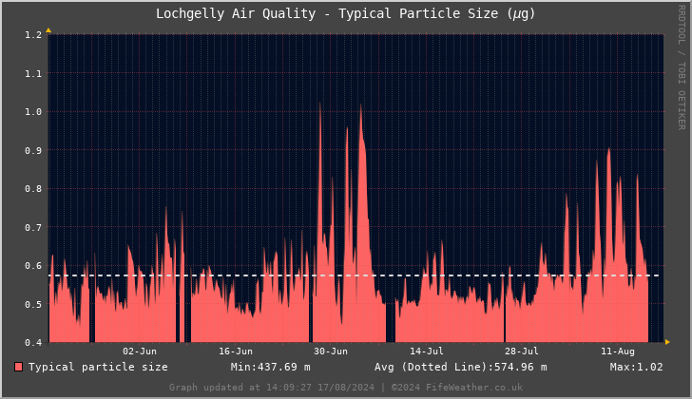Click the 'Typical particle size' legend label
692x399 pixels.
tap(98, 367)
